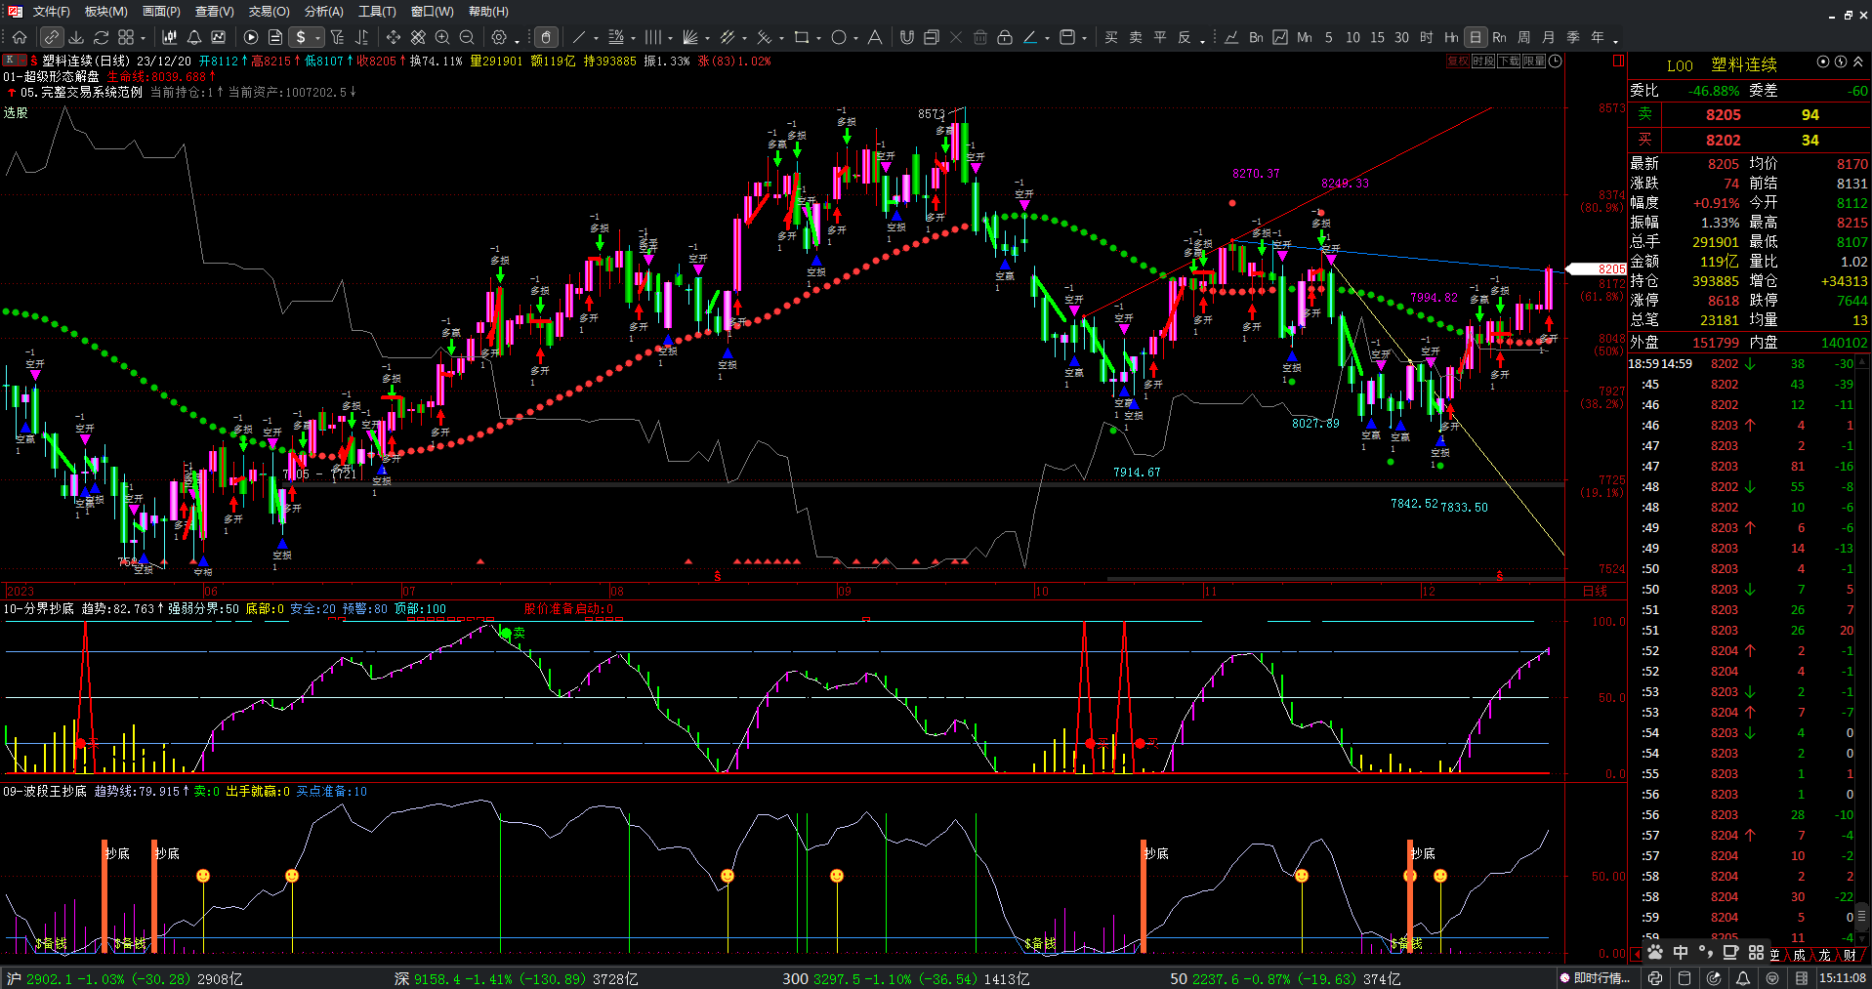Select the rectangle drawing tool
This screenshot has height=989, width=1872.
coord(801,37)
